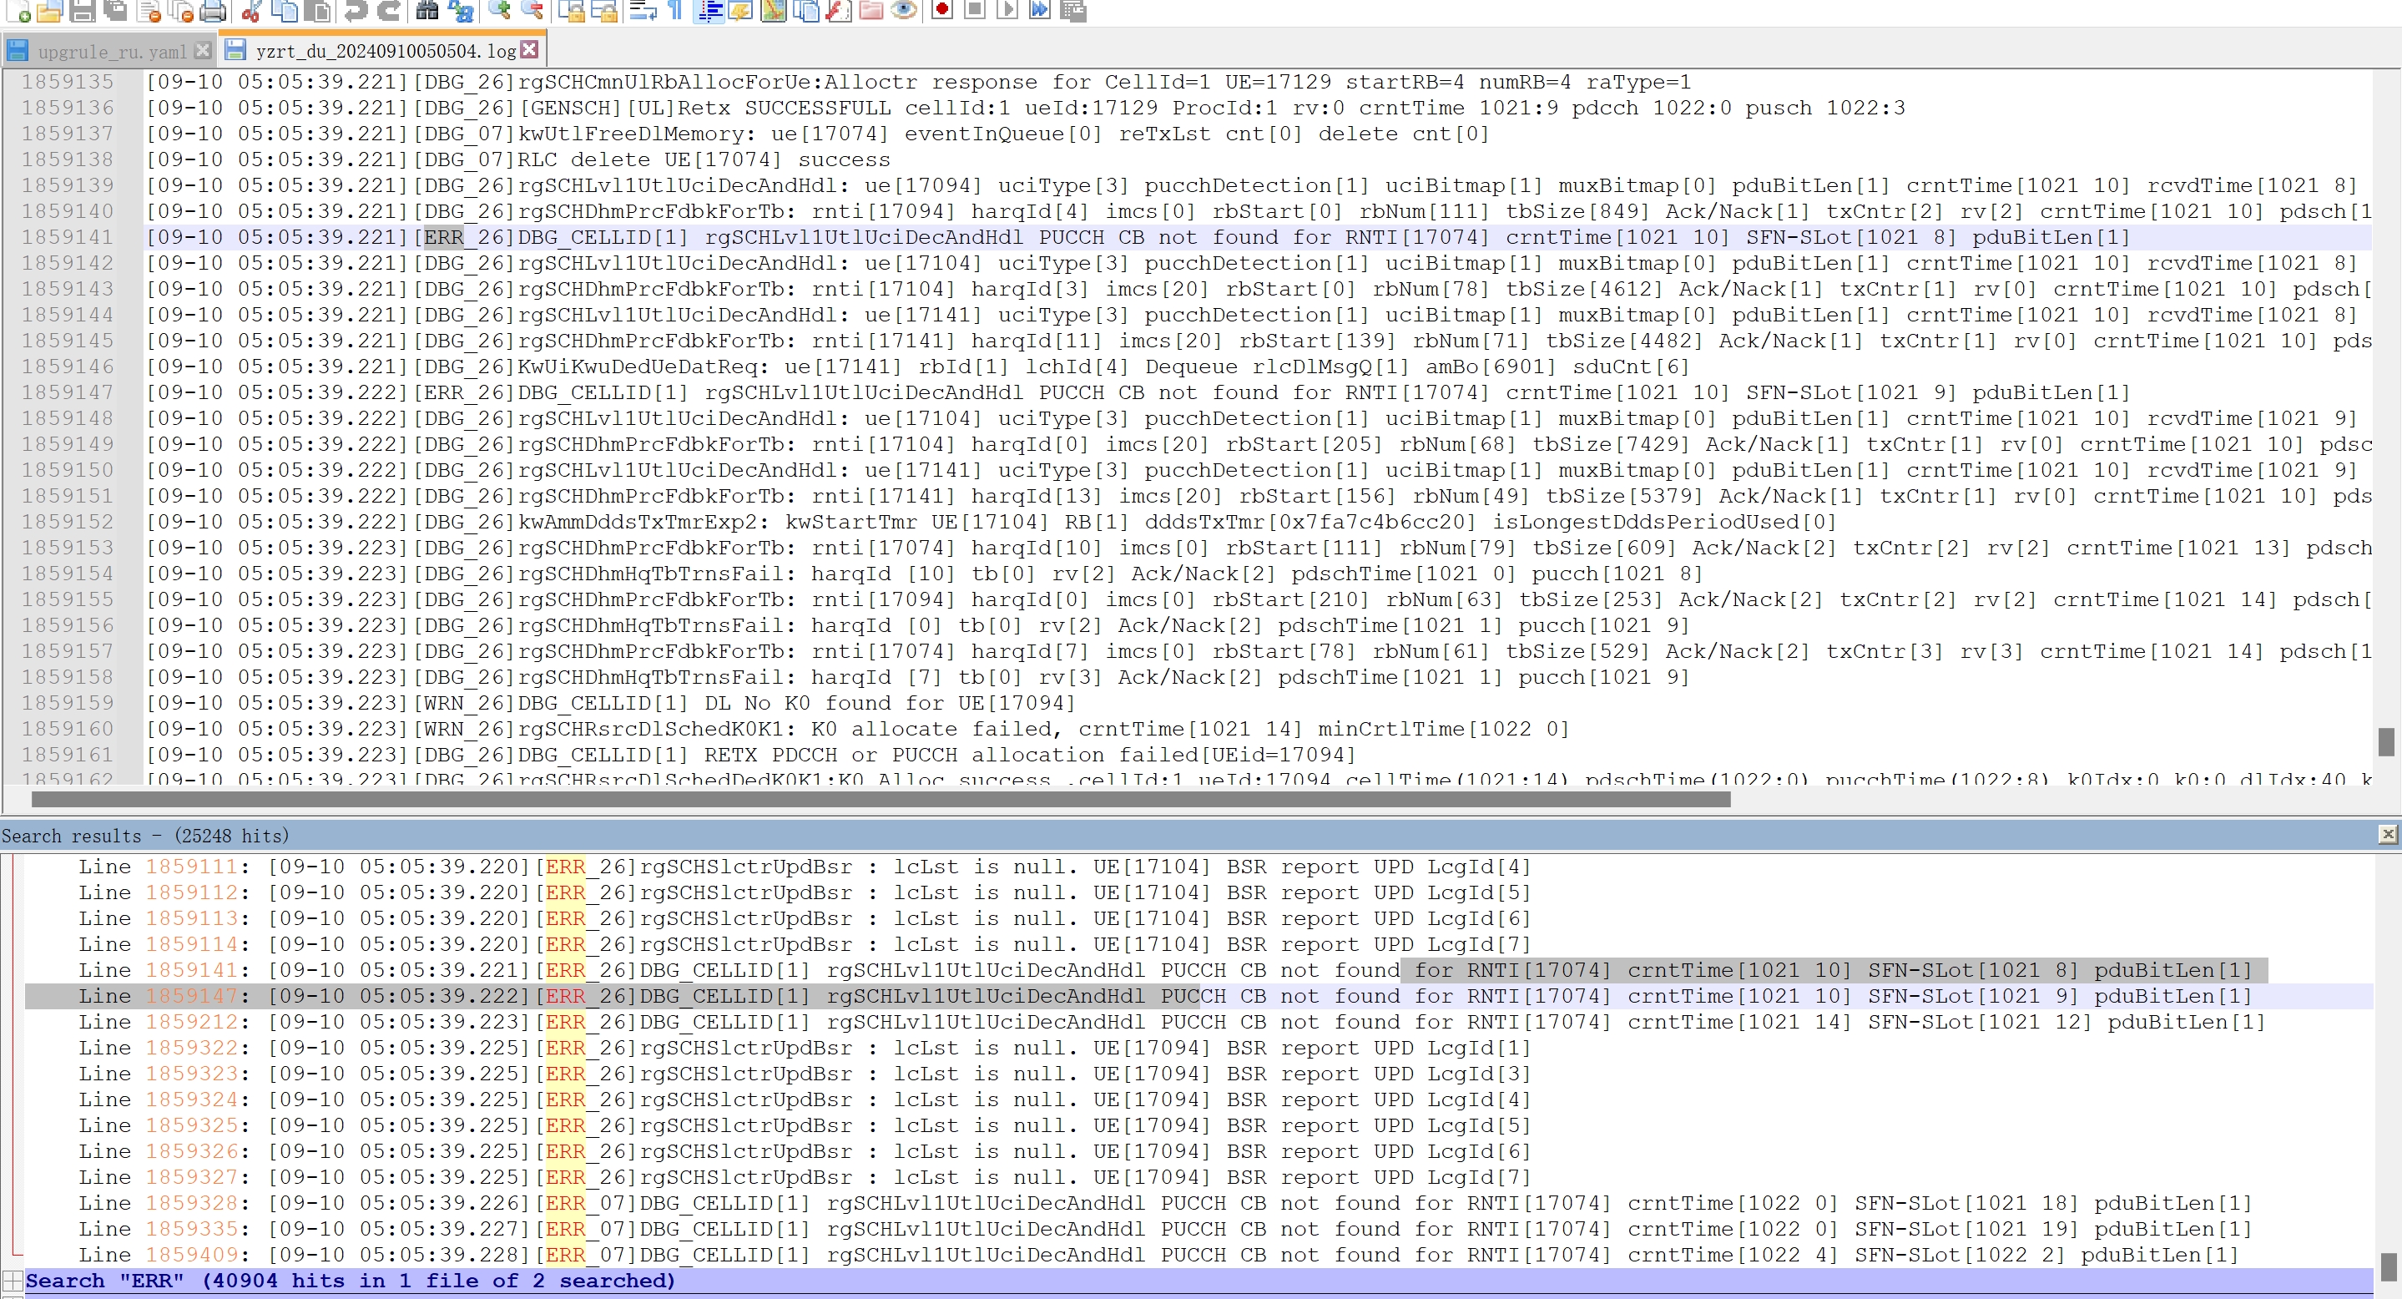The width and height of the screenshot is (2402, 1299).
Task: Click the Playback macro icon
Action: point(1007,11)
